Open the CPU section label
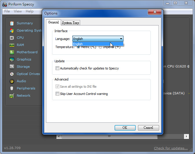This screenshot has width=195, height=154. (20, 38)
